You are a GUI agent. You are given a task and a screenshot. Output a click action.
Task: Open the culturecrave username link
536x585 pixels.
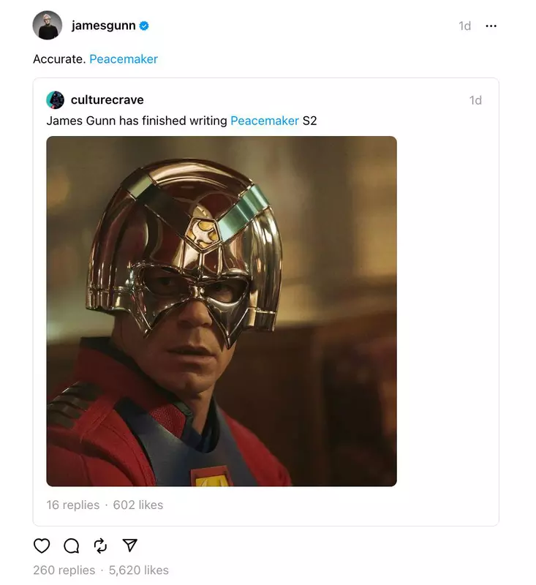pos(107,100)
